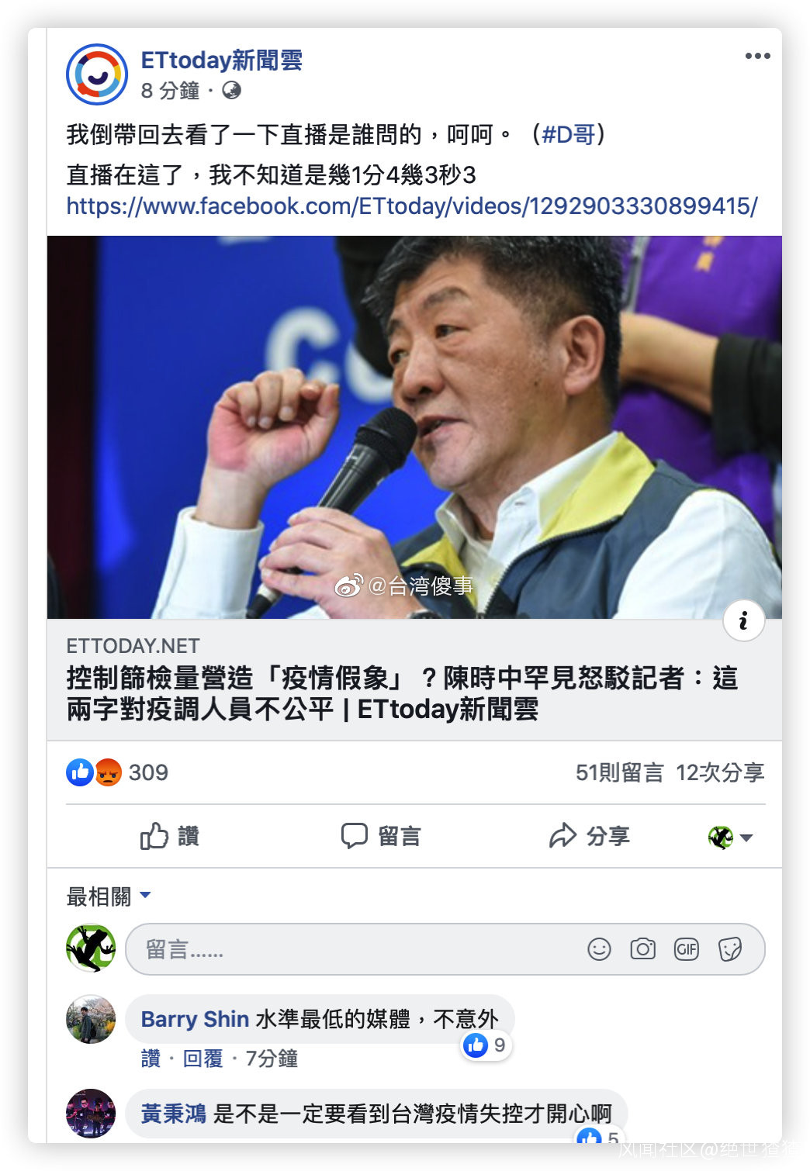Open the facebook.com/ETtoday/videos link

(412, 206)
